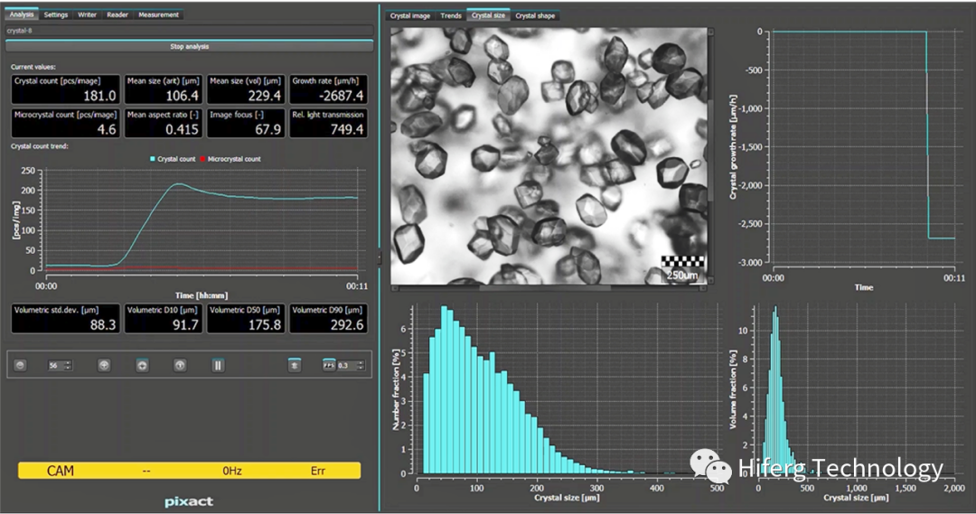This screenshot has width=976, height=514.
Task: Click the Err indicator in the status bar
Action: (x=317, y=471)
